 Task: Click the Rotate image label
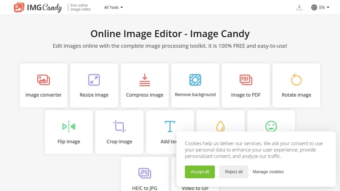[296, 95]
